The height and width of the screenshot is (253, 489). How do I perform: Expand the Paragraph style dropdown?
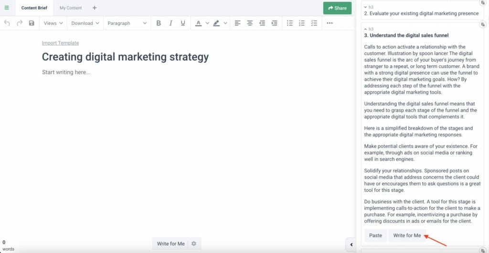pos(127,23)
